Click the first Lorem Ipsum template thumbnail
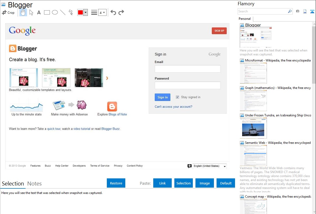 point(23,78)
